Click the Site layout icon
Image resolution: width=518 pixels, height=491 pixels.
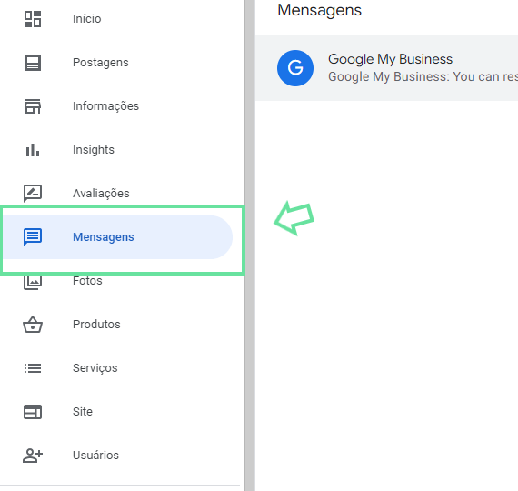pyautogui.click(x=33, y=412)
